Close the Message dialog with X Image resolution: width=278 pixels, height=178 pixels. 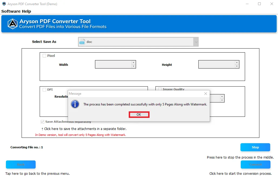click(205, 94)
